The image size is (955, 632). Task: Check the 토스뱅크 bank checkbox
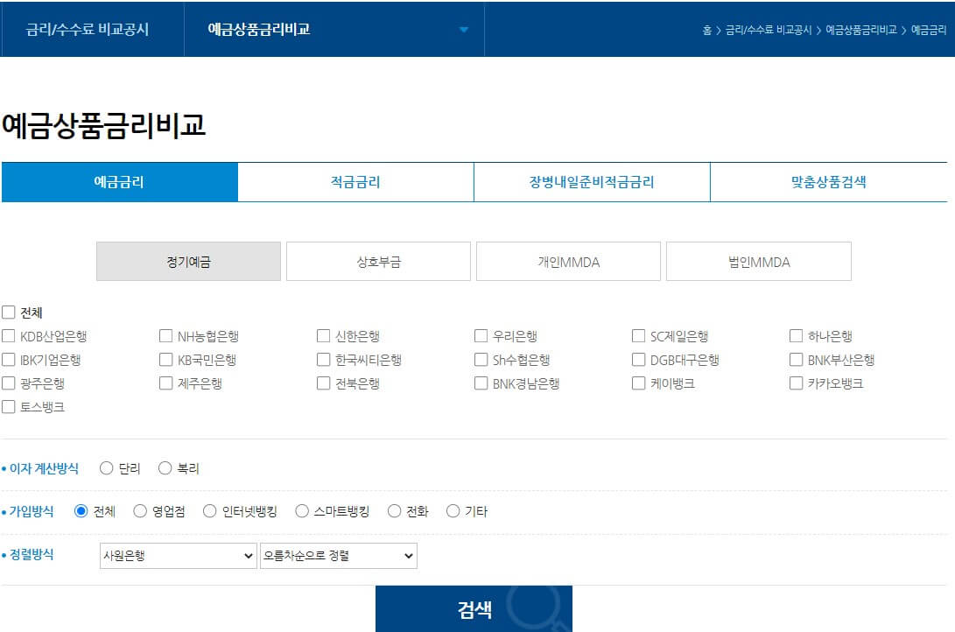[x=9, y=406]
